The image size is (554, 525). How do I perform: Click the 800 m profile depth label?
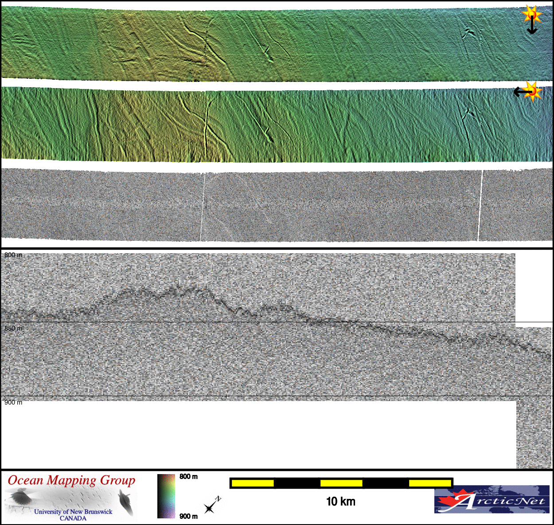[x=13, y=255]
